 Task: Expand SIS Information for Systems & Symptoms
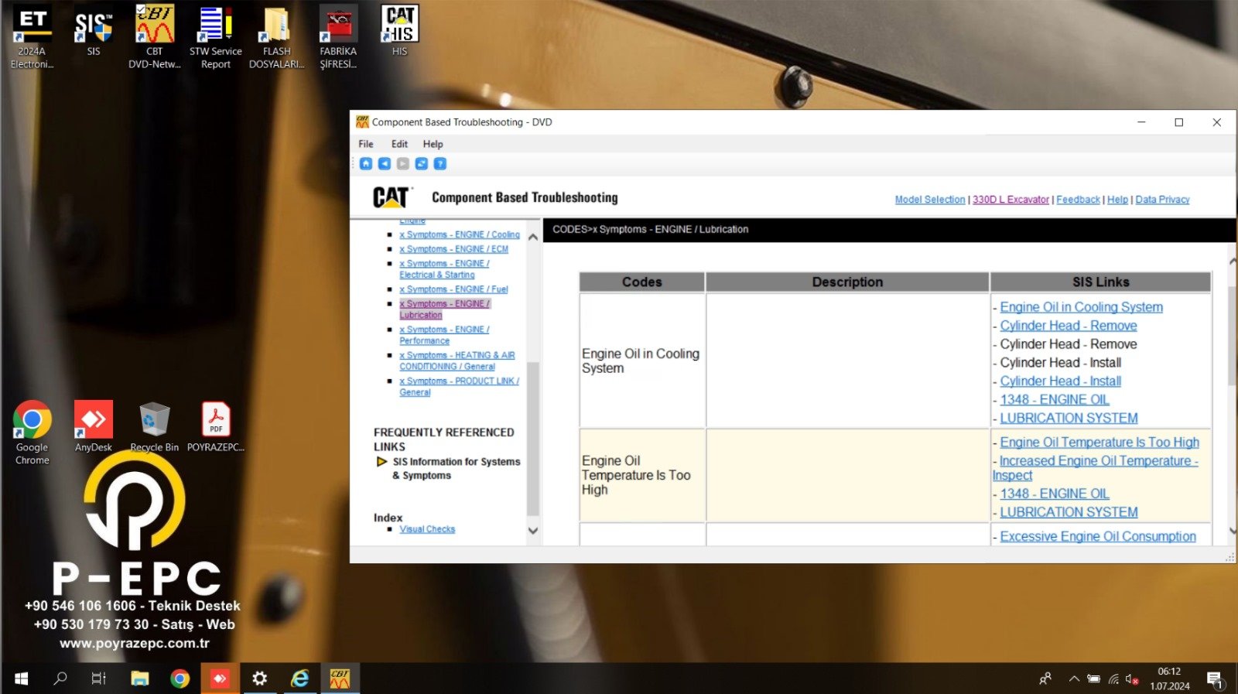pyautogui.click(x=449, y=468)
